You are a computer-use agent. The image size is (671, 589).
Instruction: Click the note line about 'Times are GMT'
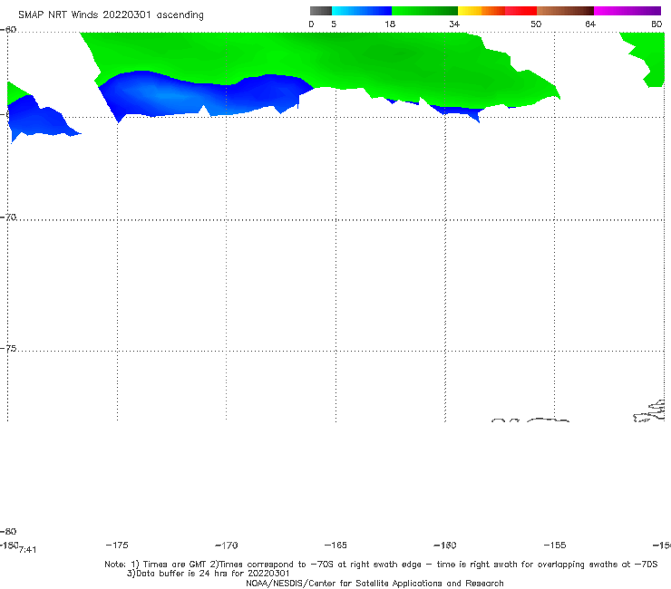[381, 565]
